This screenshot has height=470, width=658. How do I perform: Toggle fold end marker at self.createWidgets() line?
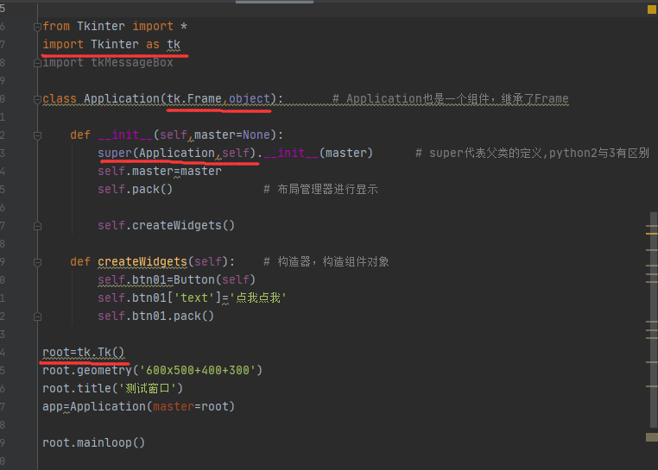coord(37,226)
